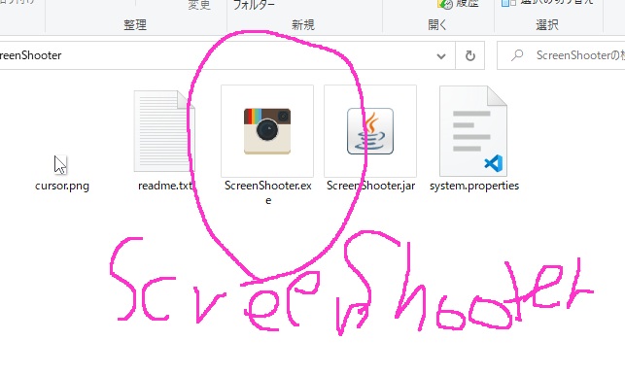Select the ScreenShooter.exe camera icon
This screenshot has width=625, height=375.
point(267,131)
